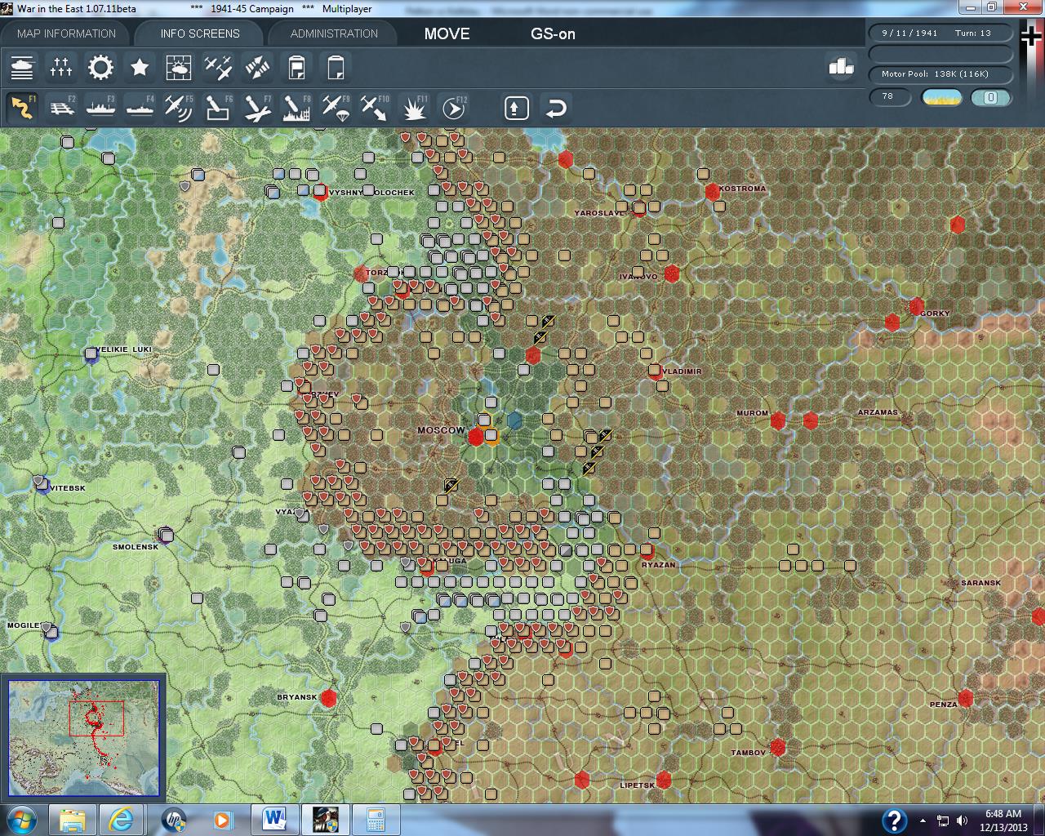Image resolution: width=1045 pixels, height=836 pixels.
Task: Click the up-arrow box toolbar button
Action: coord(517,108)
